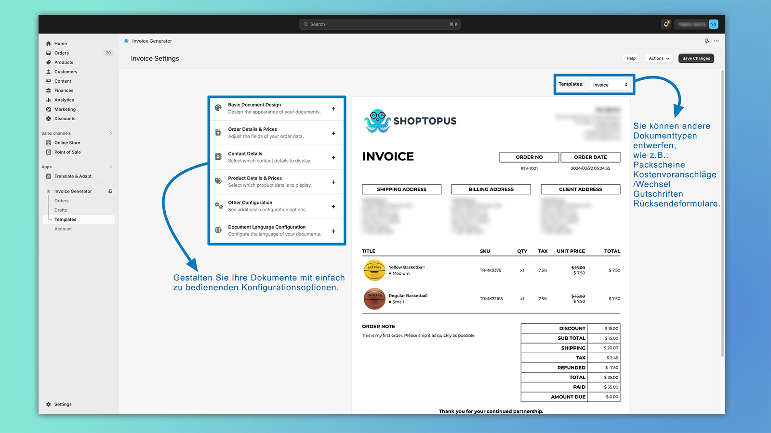
Task: Expand the Sales channels chevron
Action: point(111,133)
